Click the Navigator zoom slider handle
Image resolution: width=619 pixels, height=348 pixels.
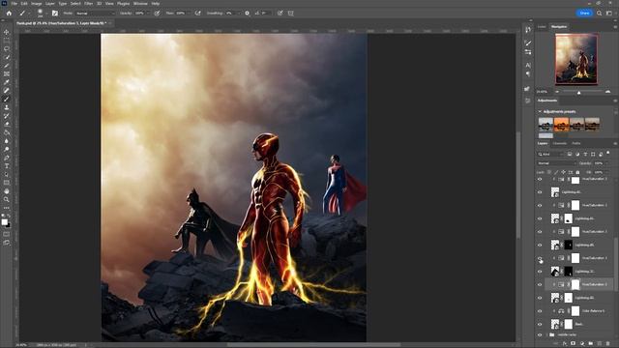coord(578,93)
